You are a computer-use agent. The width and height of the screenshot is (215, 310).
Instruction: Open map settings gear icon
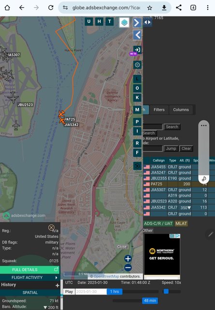point(137,65)
